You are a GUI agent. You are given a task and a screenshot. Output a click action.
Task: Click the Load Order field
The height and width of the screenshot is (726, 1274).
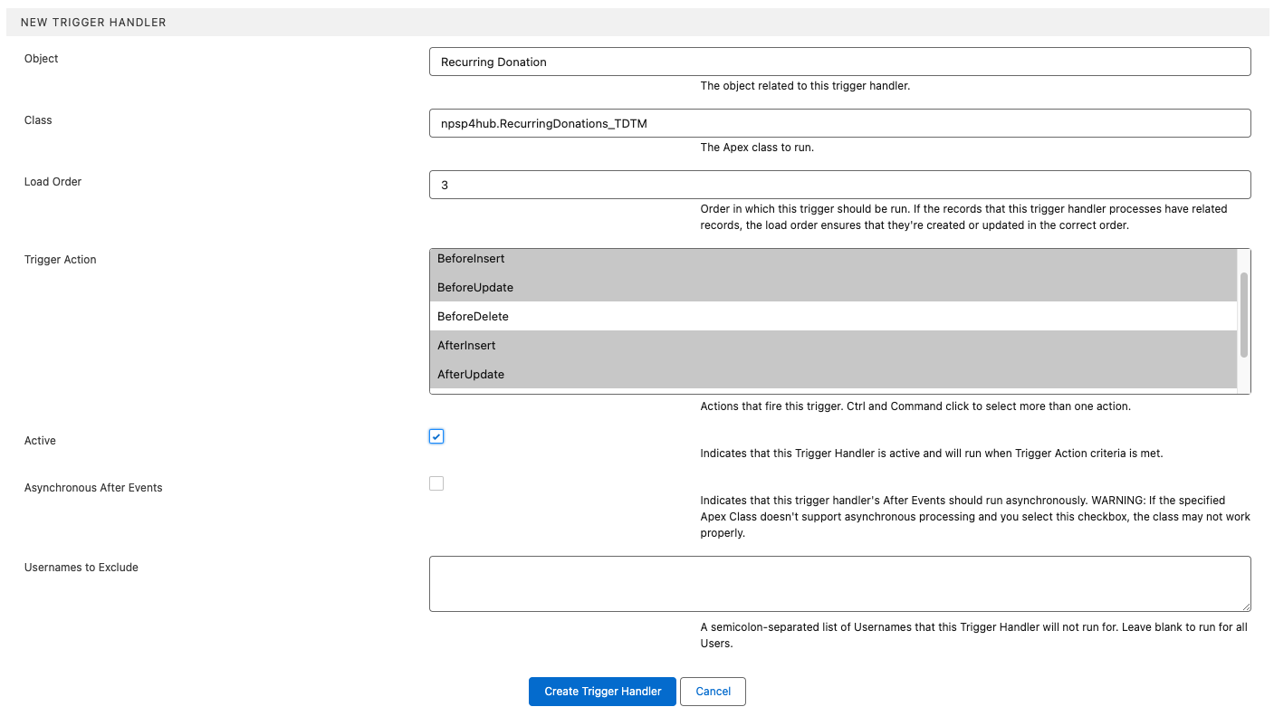click(839, 184)
